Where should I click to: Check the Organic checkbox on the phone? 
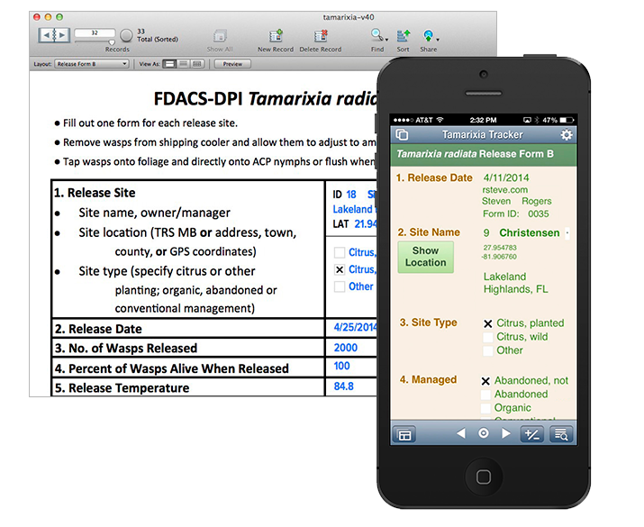tap(485, 408)
